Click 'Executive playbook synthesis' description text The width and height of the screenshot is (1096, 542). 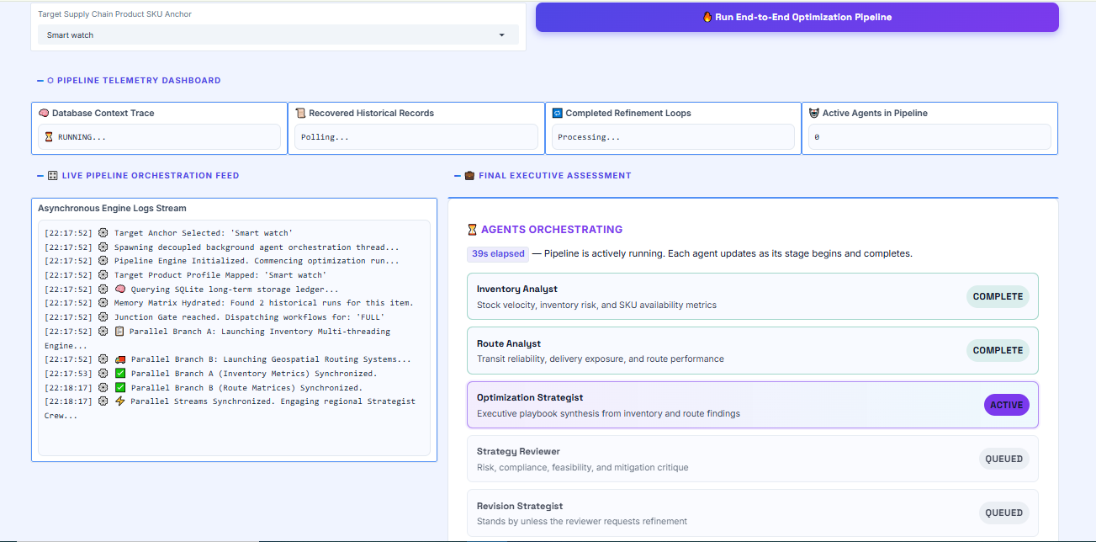click(x=608, y=413)
